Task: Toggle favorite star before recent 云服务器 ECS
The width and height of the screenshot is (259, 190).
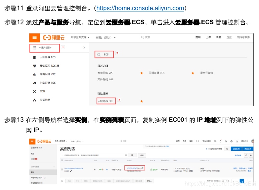Action: 142,73
